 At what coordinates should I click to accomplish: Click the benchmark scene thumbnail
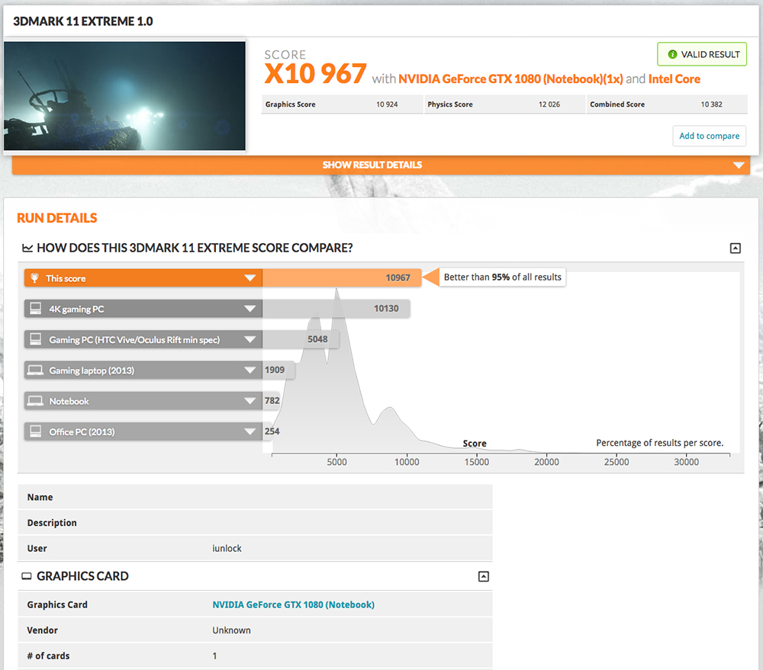[124, 96]
